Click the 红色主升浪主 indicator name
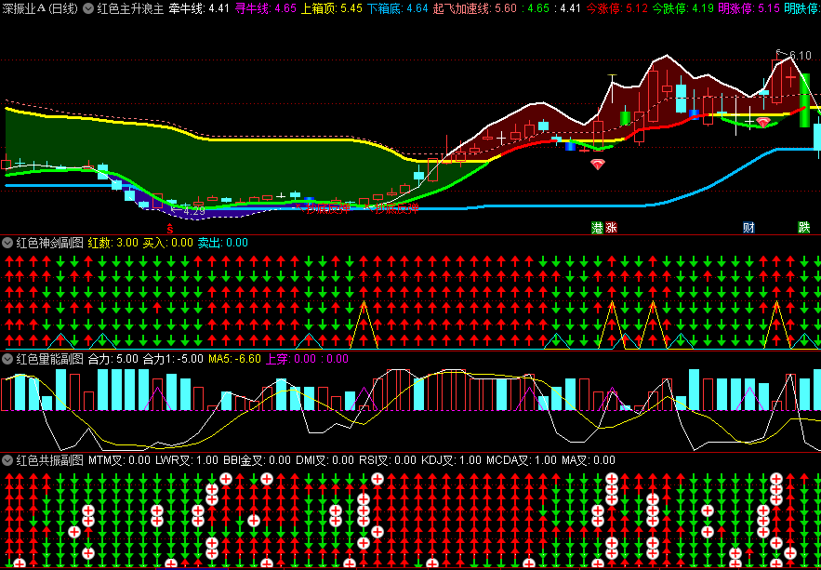The width and height of the screenshot is (821, 570). click(130, 8)
